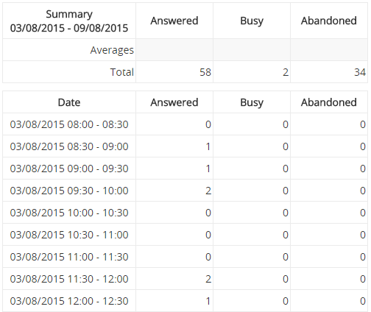Click the Total busy value 2
371x312 pixels.
[286, 72]
